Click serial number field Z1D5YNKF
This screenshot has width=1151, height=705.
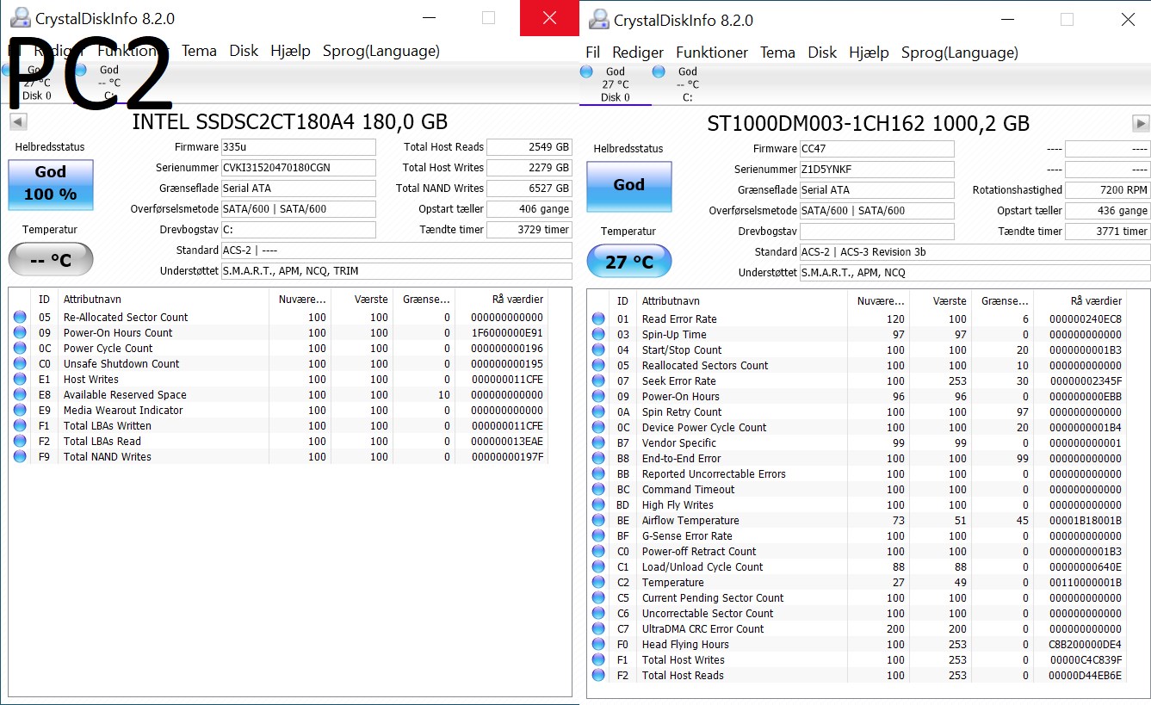pyautogui.click(x=876, y=170)
